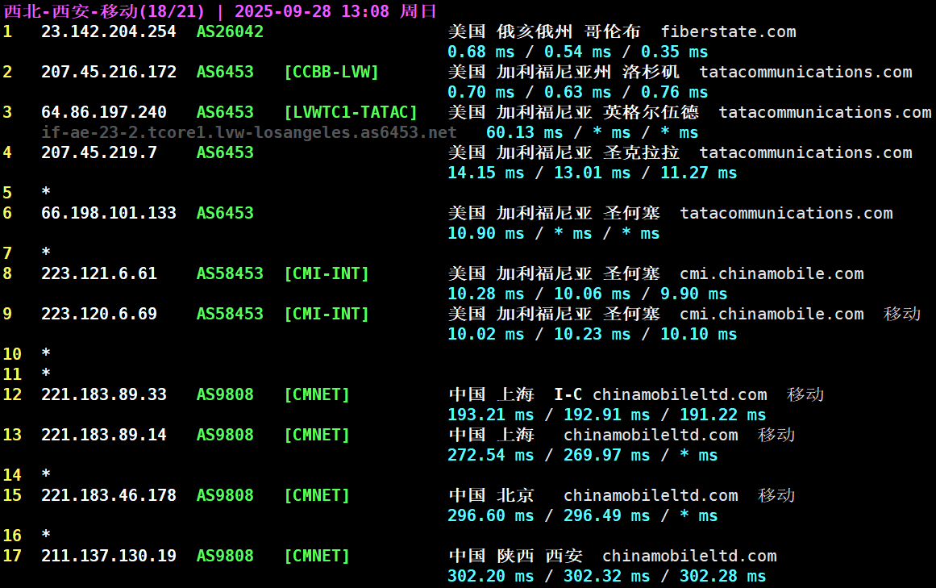This screenshot has width=936, height=588.
Task: Click the final hop IP 211.137.130.19
Action: click(108, 556)
